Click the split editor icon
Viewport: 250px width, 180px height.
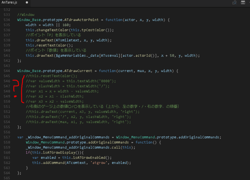coord(243,2)
